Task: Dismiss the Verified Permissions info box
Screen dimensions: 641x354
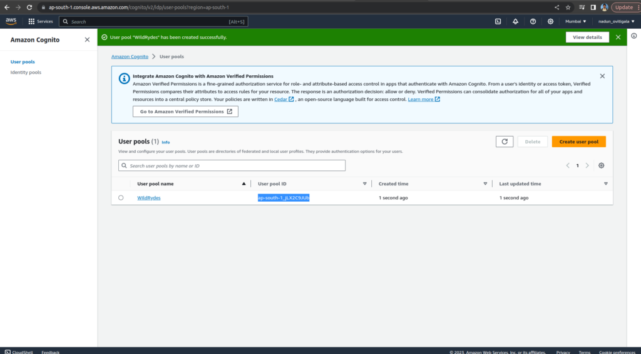Action: 602,76
